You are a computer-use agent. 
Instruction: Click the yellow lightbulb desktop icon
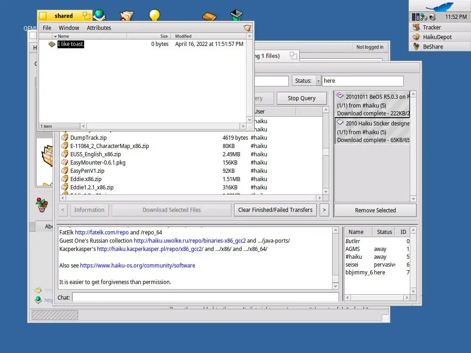[155, 15]
